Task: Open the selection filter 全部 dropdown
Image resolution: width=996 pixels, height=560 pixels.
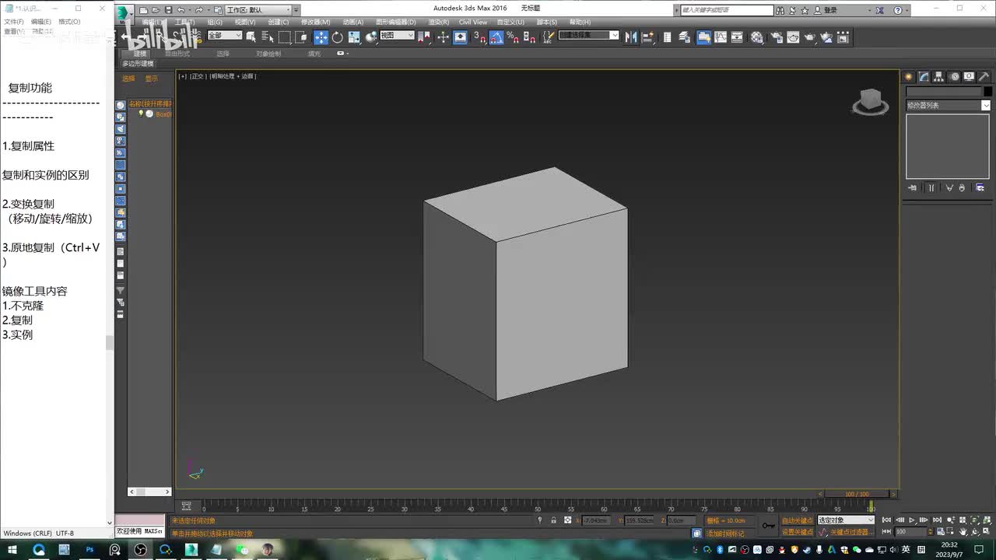Action: coord(225,36)
